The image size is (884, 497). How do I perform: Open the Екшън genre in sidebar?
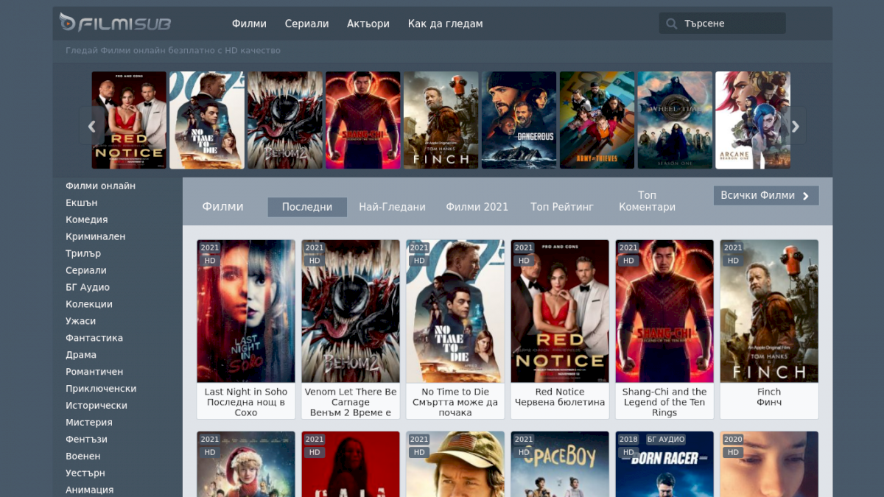pyautogui.click(x=82, y=202)
